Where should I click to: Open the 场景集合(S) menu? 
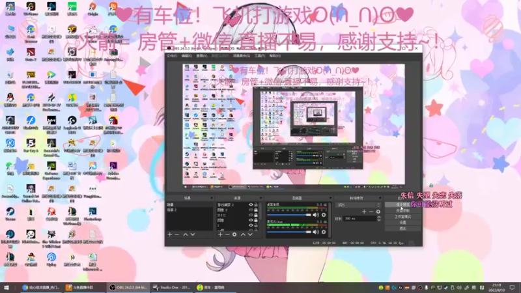tap(242, 56)
